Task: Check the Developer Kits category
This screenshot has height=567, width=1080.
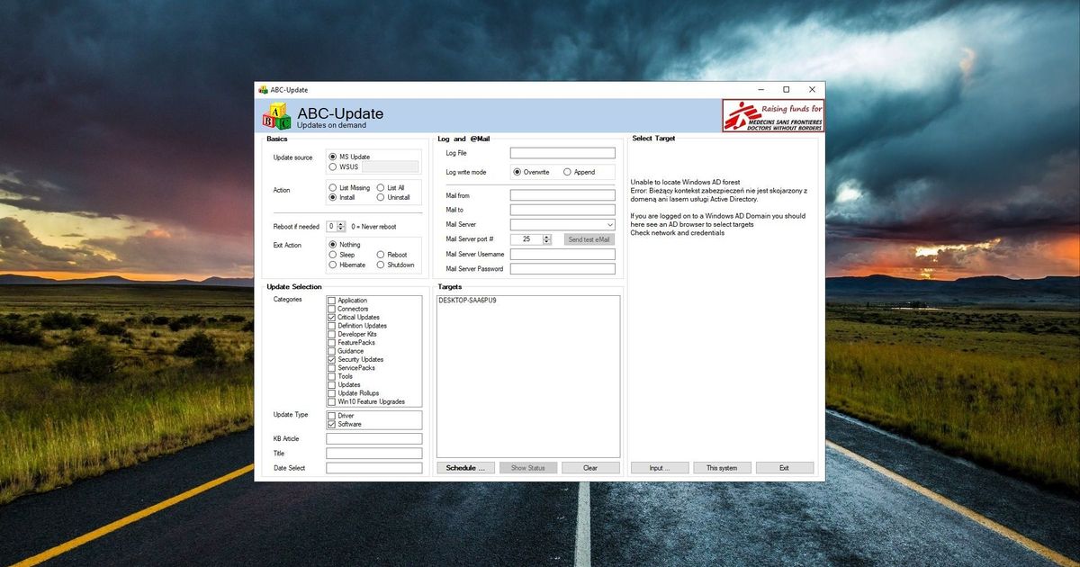Action: coord(331,334)
